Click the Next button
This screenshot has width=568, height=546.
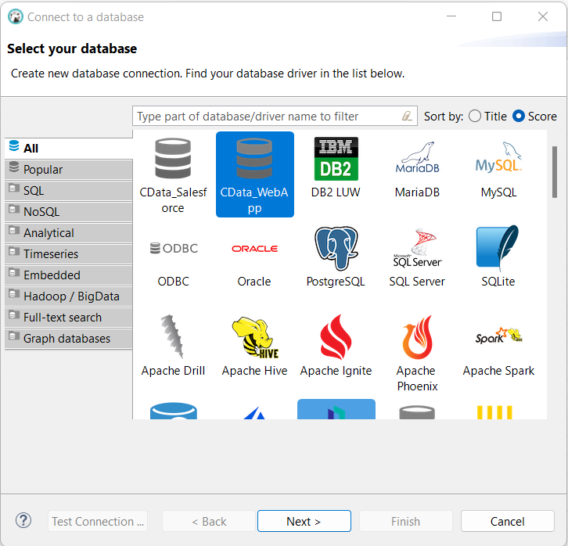coord(304,522)
